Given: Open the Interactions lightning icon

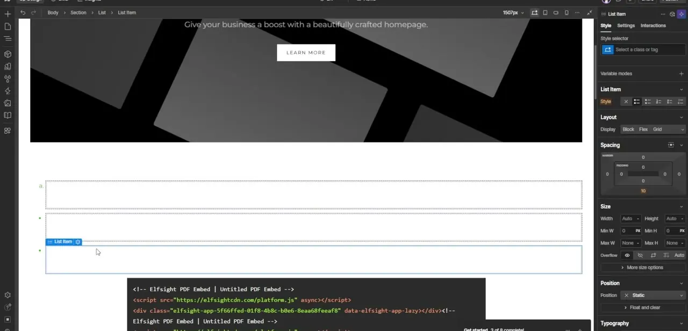Looking at the screenshot, I should click(8, 91).
